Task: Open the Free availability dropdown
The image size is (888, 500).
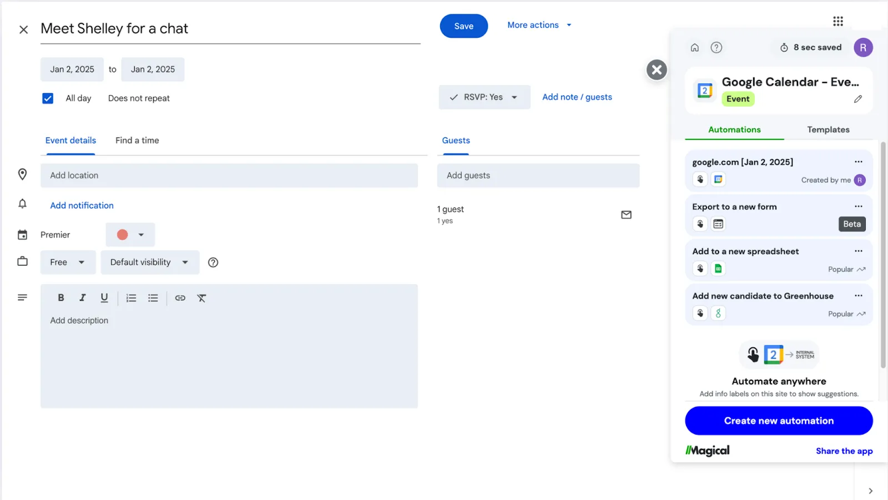Action: pos(68,262)
